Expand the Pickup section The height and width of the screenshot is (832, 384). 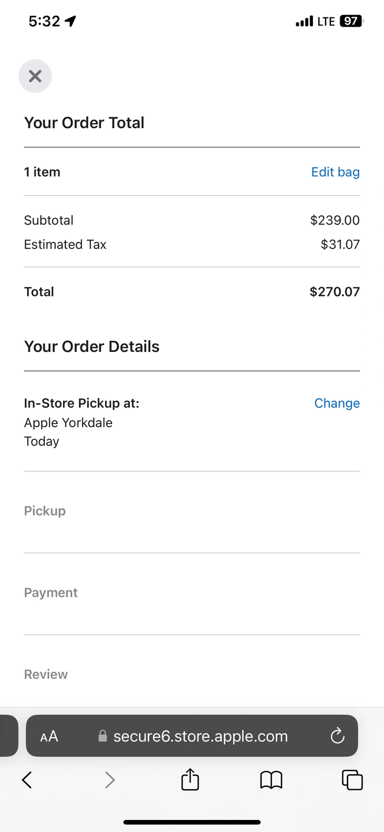45,511
